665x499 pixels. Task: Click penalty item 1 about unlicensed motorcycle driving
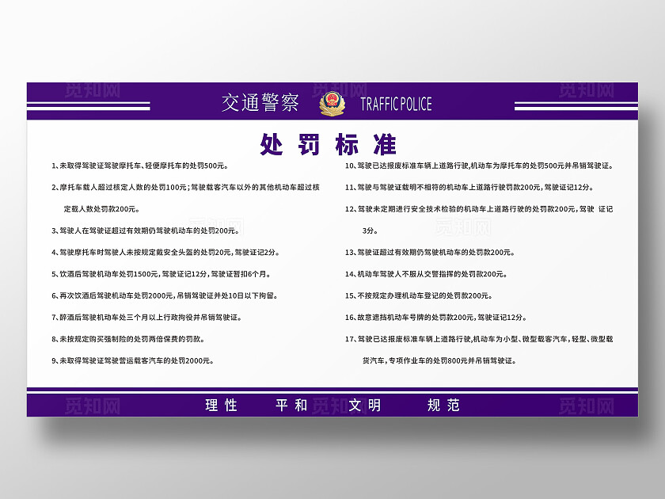tap(139, 166)
